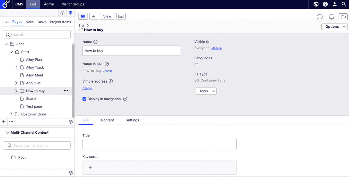The image size is (349, 177).
Task: Click the globe icon in top bar
Action: point(316,4)
